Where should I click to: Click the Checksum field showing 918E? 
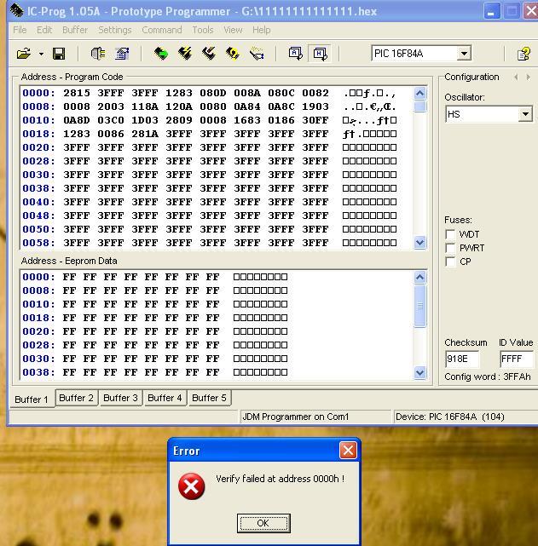tap(462, 359)
